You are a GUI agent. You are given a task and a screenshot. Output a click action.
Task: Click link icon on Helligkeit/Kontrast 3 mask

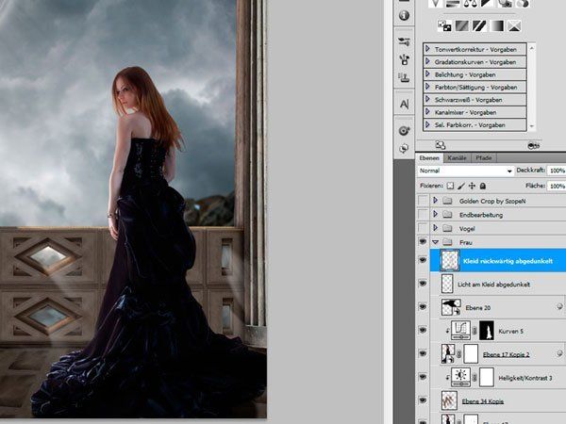point(474,378)
